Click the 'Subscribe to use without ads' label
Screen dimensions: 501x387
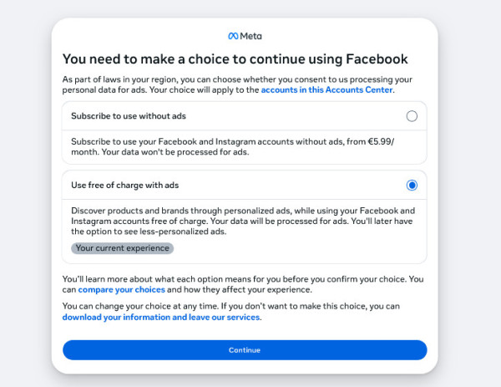[x=129, y=116]
